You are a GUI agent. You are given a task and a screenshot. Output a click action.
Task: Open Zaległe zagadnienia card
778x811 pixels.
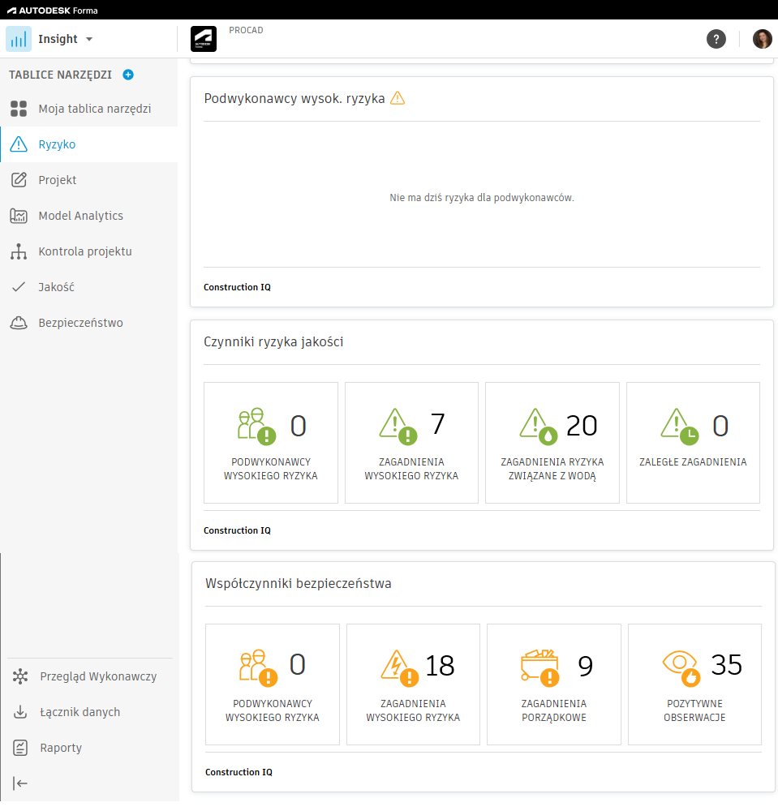pos(693,443)
